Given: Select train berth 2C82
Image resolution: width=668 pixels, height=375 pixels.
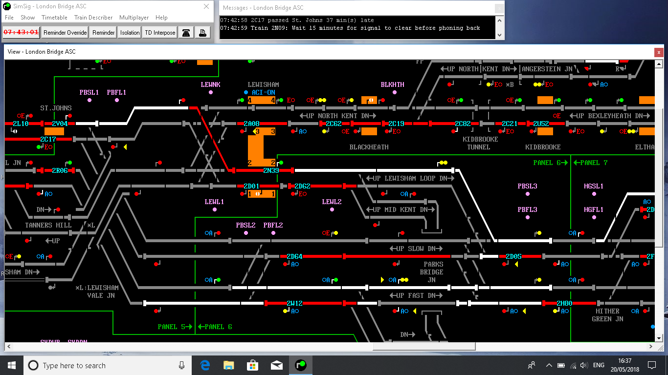Looking at the screenshot, I should click(463, 124).
